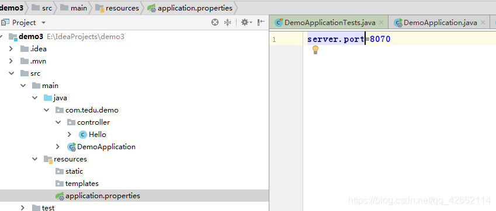Click the static folder icon
This screenshot has width=496, height=211.
[60, 171]
